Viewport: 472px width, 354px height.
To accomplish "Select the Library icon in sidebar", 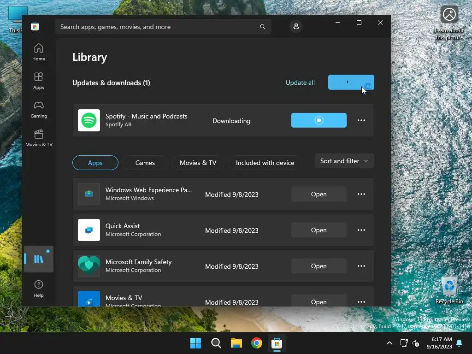I will click(x=39, y=259).
